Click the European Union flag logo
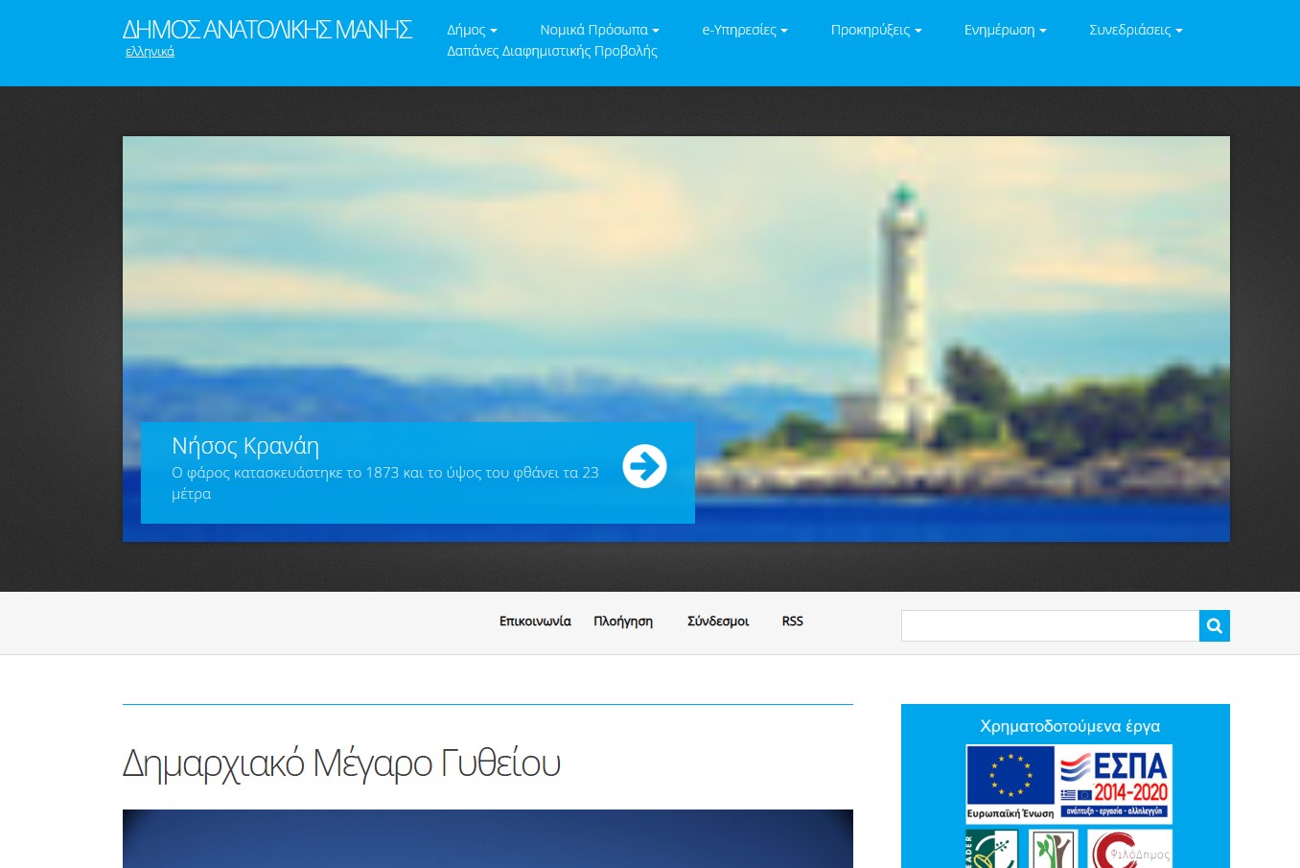 coord(1010,784)
